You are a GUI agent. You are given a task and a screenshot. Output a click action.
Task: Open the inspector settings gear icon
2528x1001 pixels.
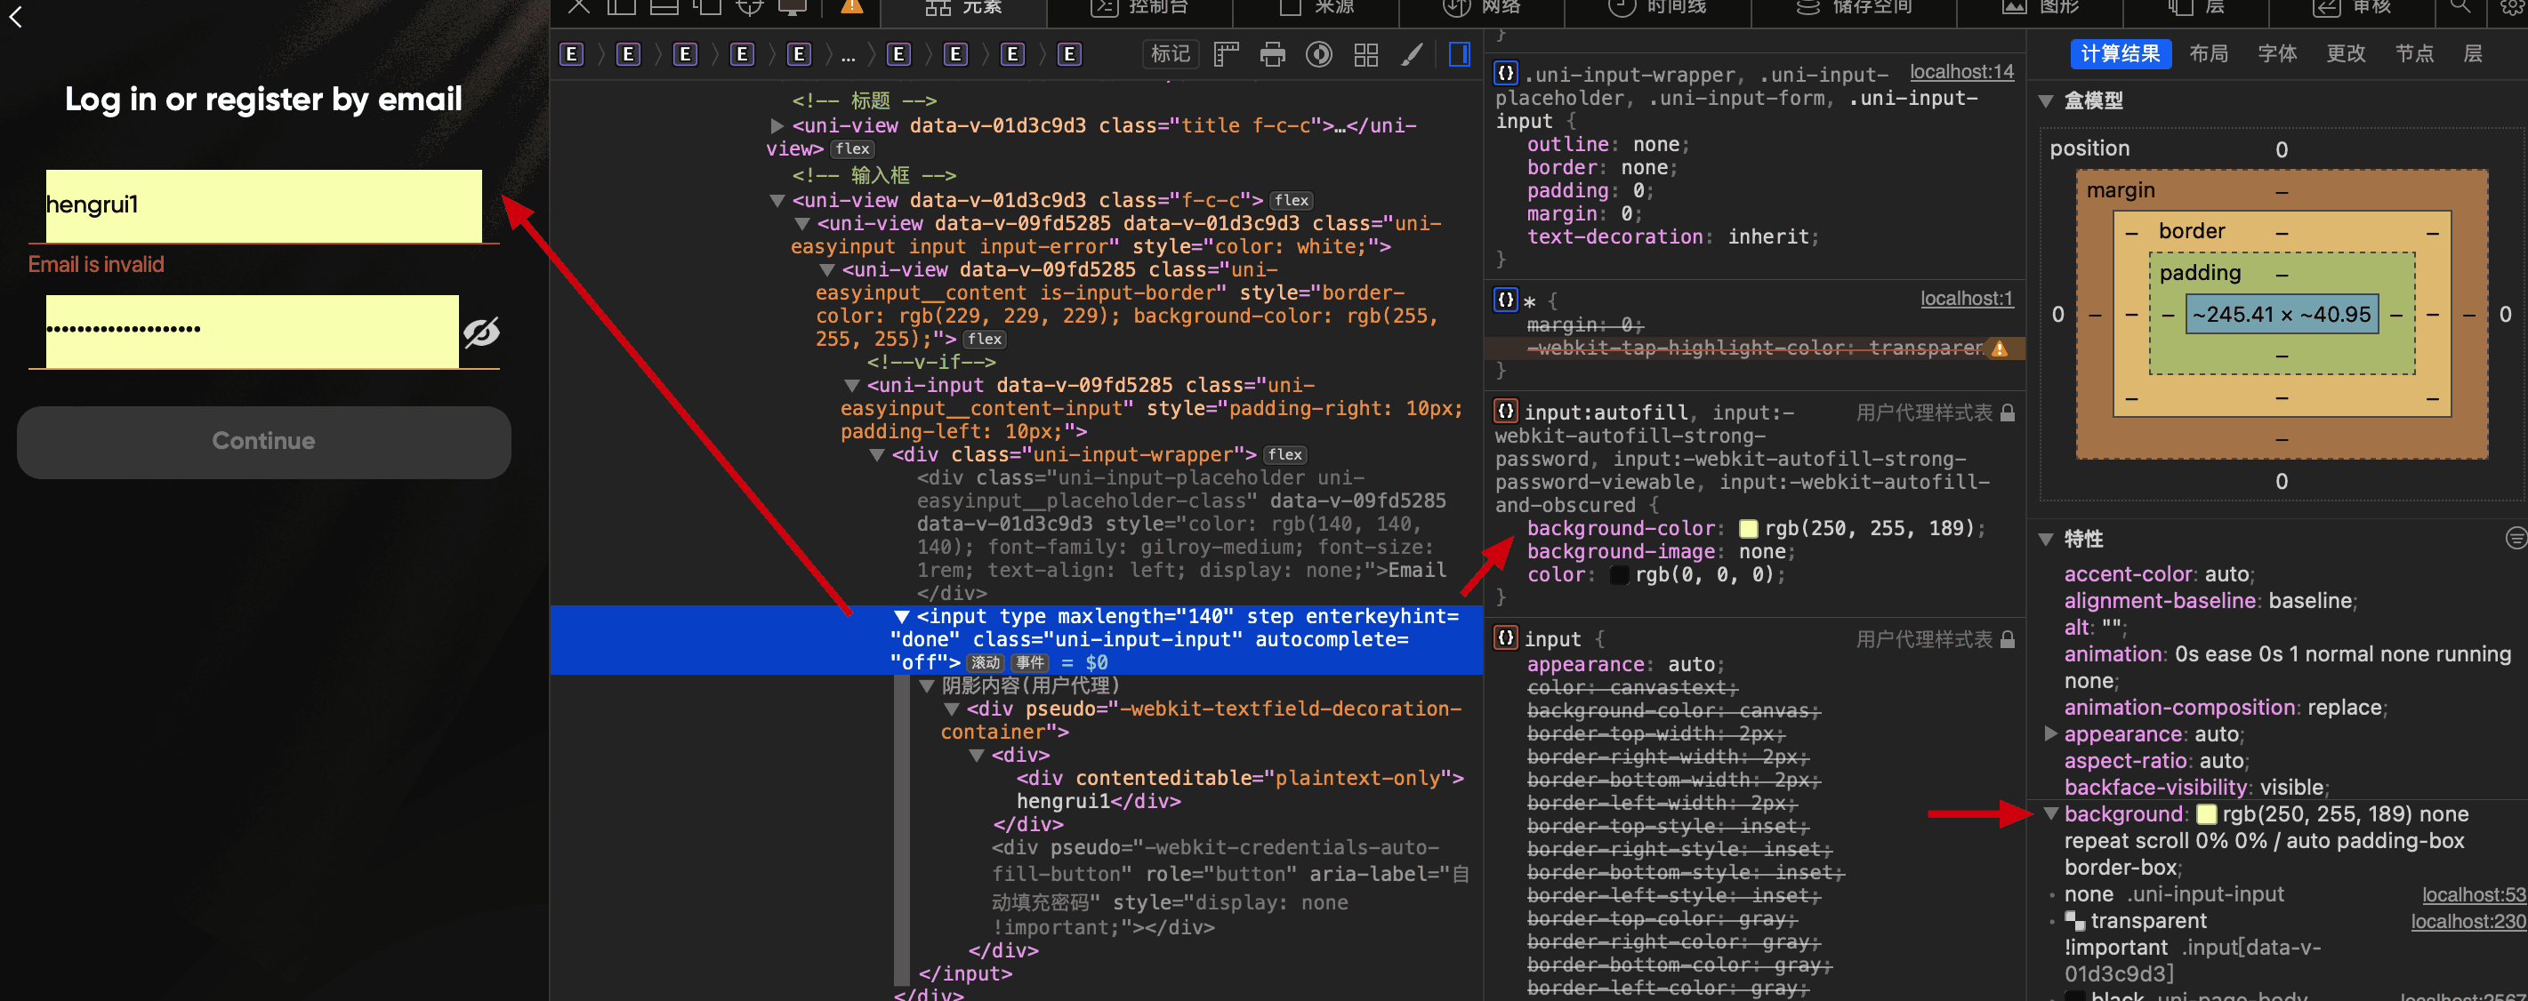[x=2511, y=6]
